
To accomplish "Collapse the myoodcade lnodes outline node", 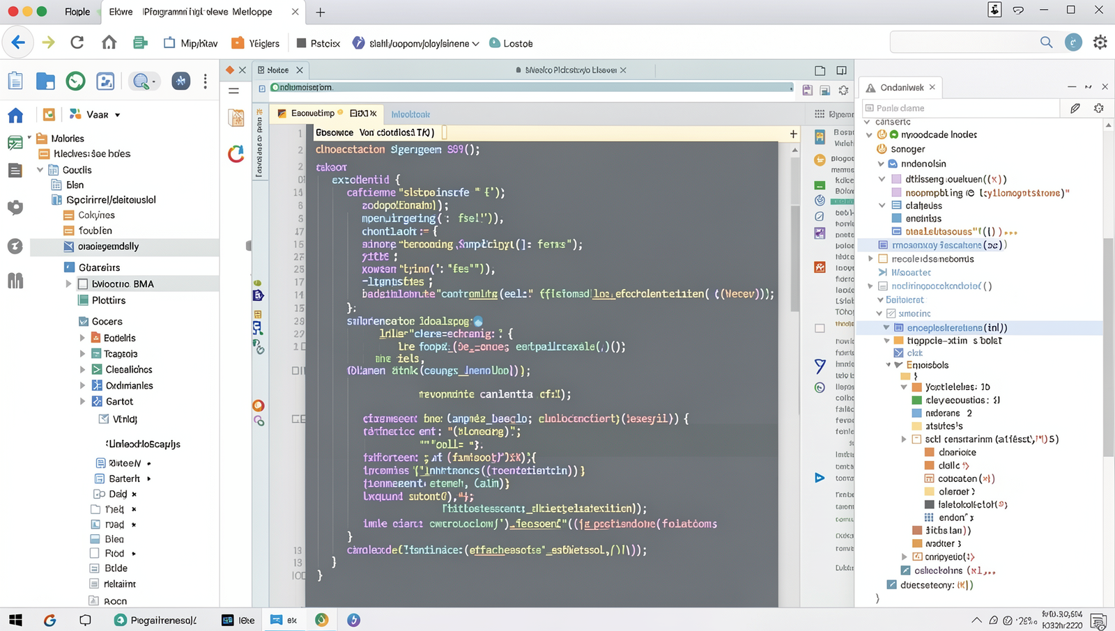I will pyautogui.click(x=869, y=134).
